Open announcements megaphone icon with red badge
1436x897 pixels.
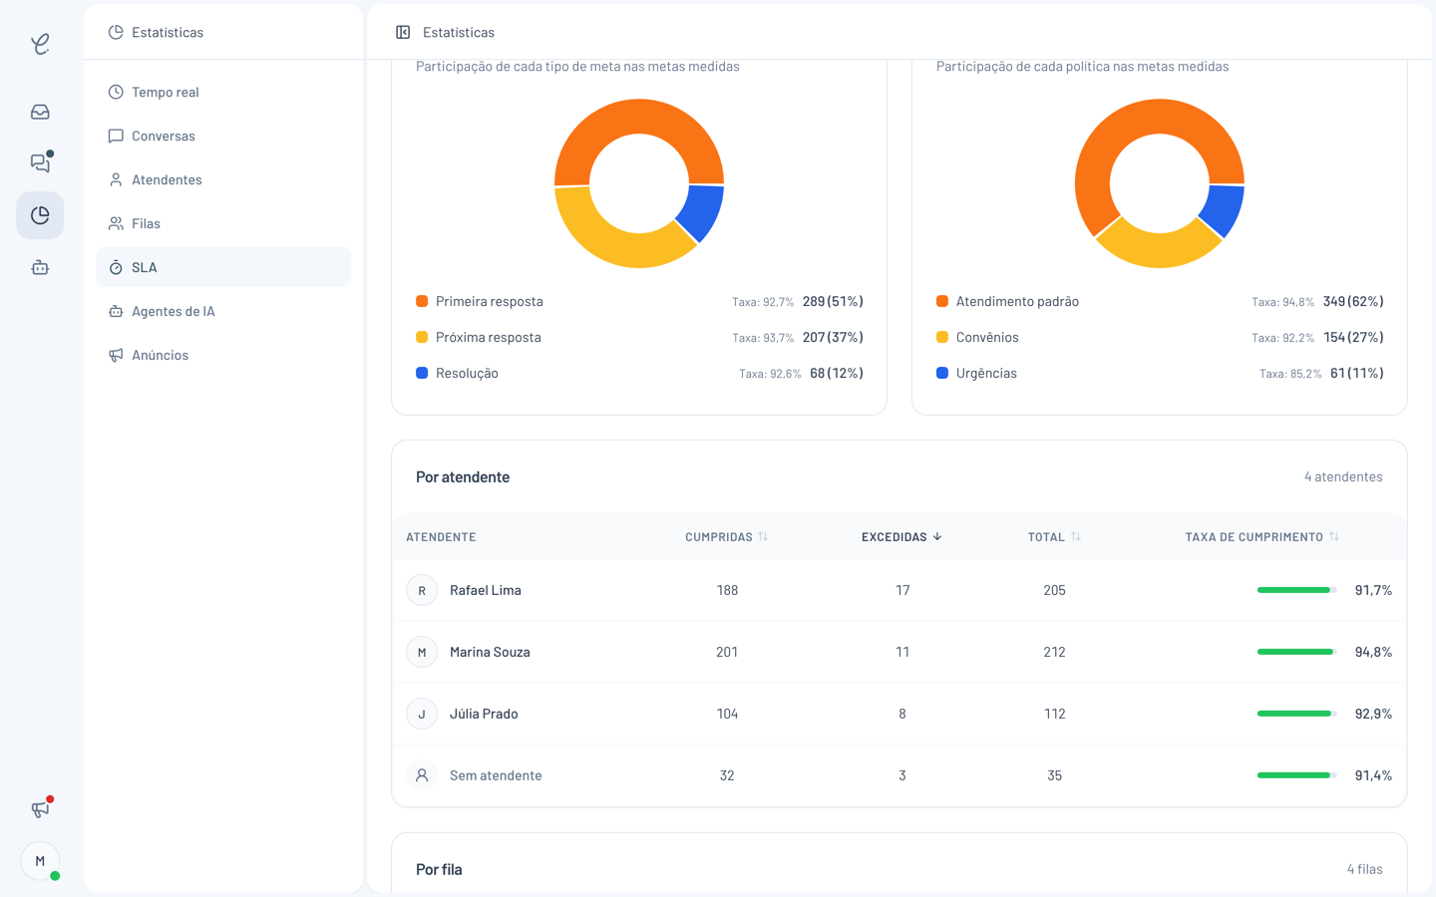coord(40,808)
